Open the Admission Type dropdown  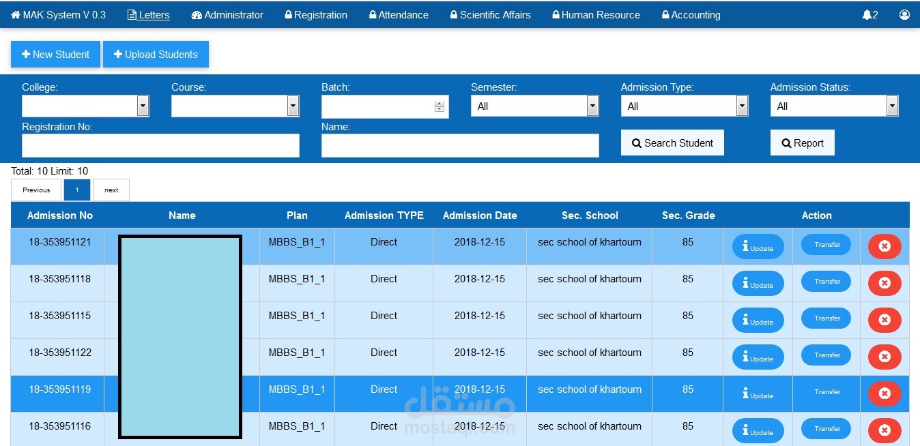685,106
